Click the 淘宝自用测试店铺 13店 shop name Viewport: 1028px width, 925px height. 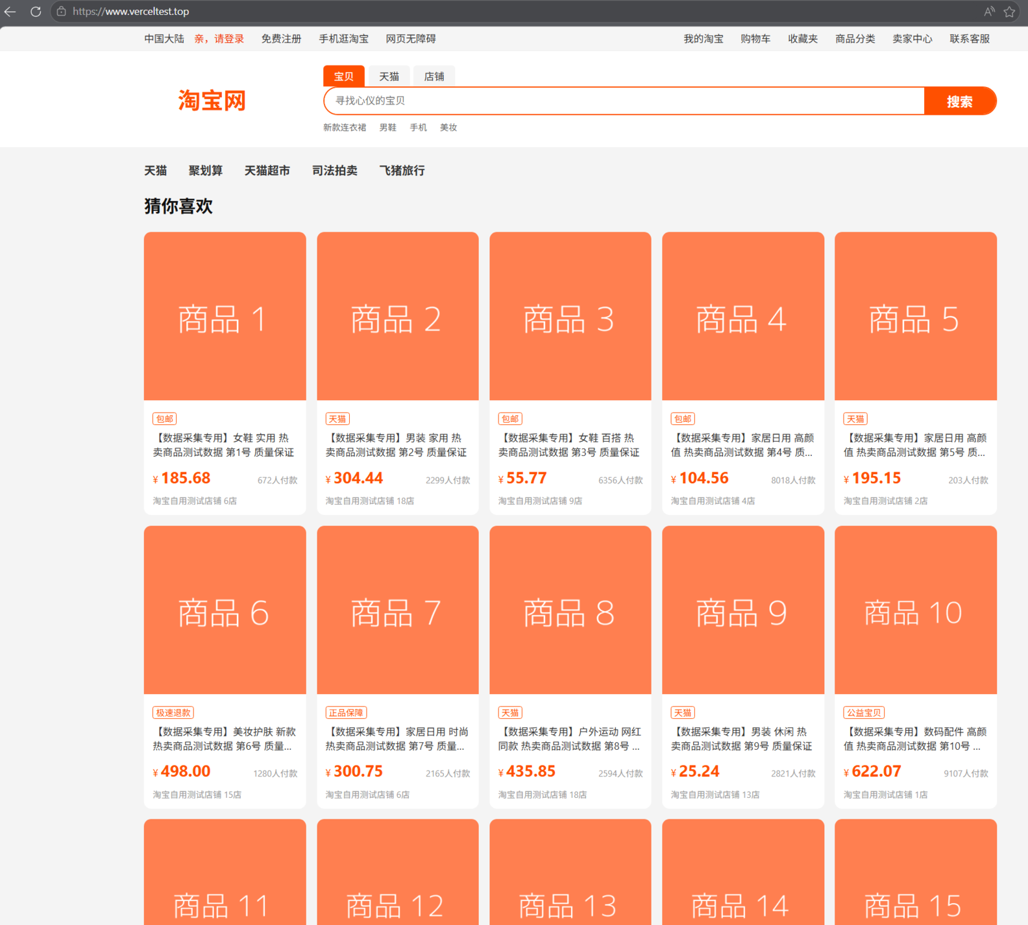[x=715, y=795]
